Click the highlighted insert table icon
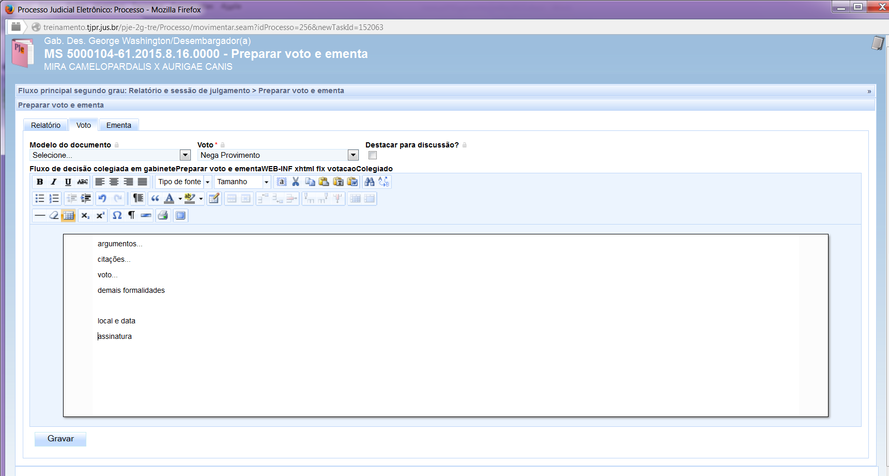 click(x=68, y=215)
